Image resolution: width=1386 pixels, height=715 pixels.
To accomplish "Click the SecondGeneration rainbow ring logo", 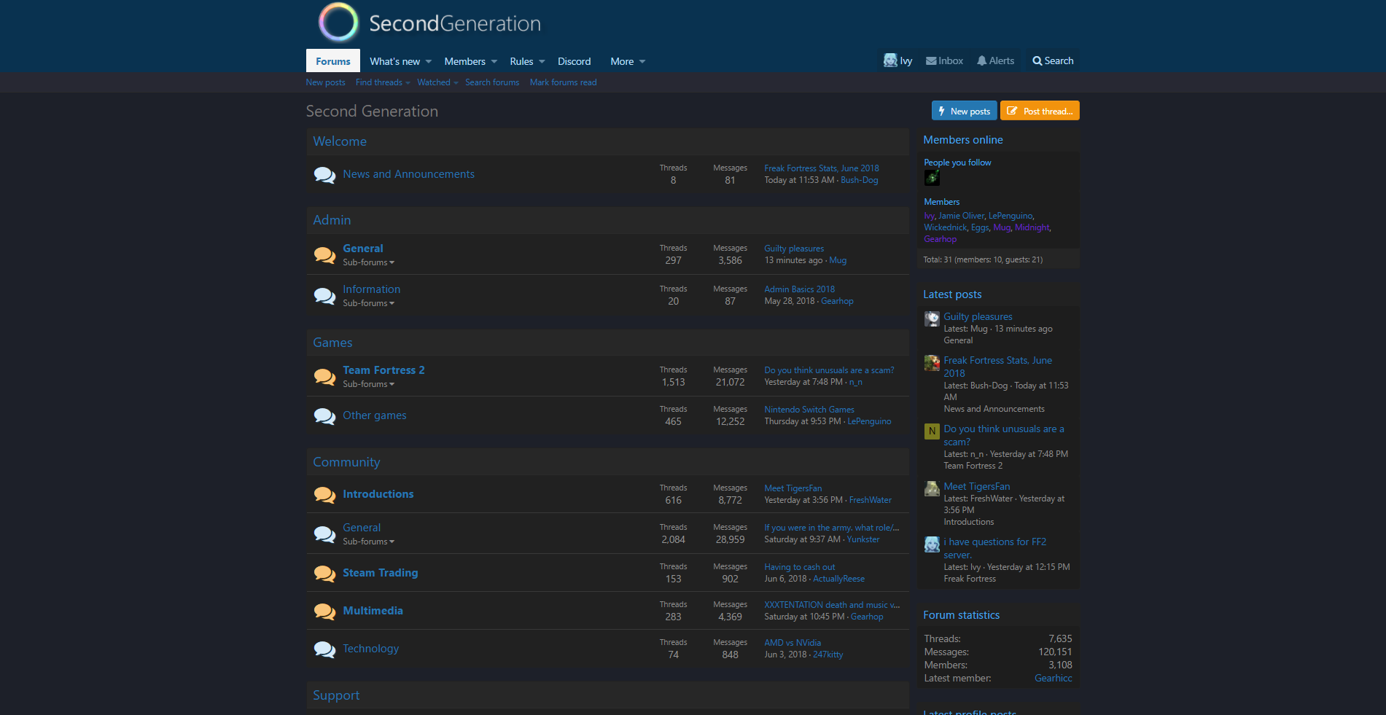I will click(338, 22).
